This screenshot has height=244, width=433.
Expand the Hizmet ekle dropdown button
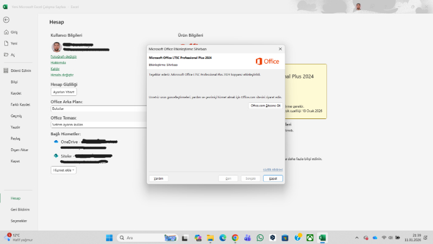click(63, 170)
